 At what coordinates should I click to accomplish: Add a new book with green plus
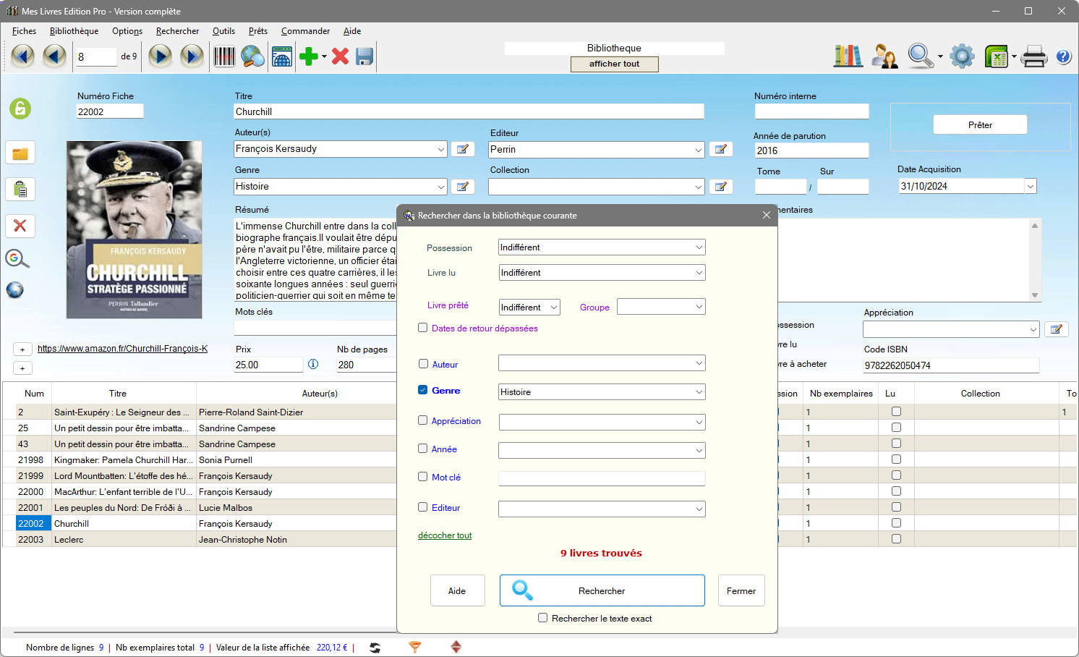(x=309, y=56)
